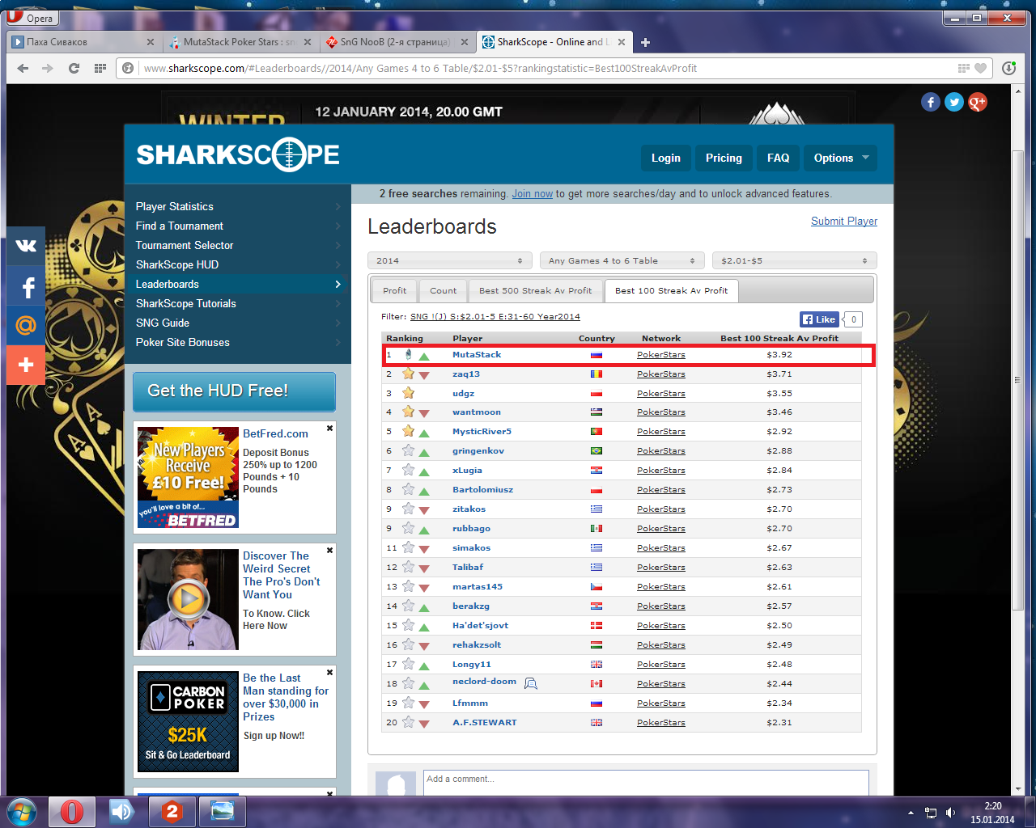Click the volume icon in system tray
1036x828 pixels.
pyautogui.click(x=950, y=813)
